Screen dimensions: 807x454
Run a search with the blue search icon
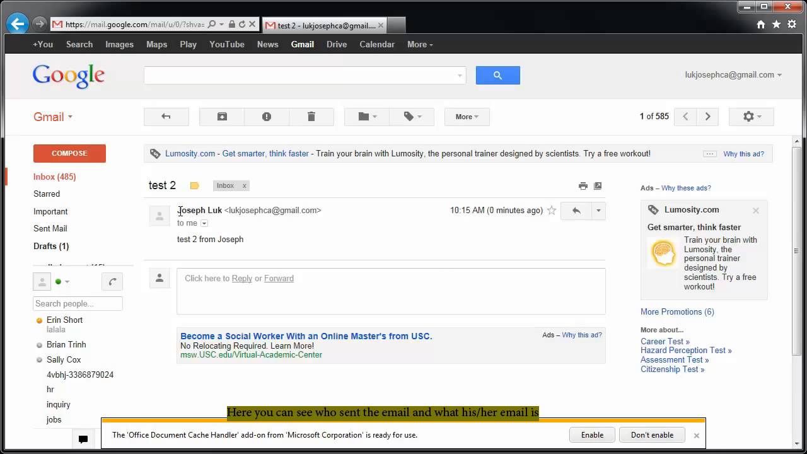497,75
